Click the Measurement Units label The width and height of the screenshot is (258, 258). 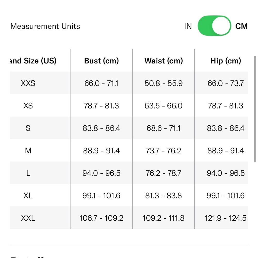coord(45,26)
